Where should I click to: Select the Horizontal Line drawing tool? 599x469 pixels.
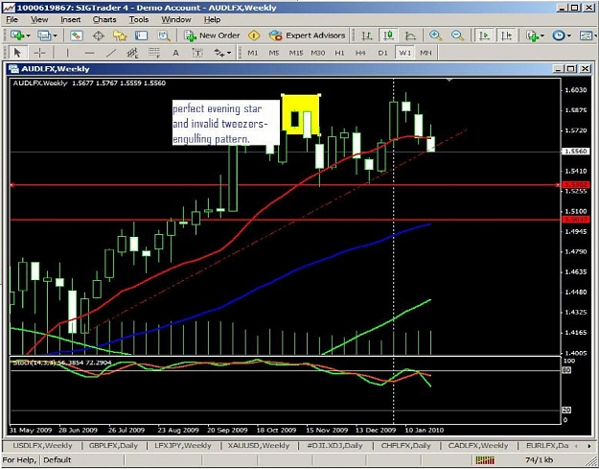pos(89,53)
